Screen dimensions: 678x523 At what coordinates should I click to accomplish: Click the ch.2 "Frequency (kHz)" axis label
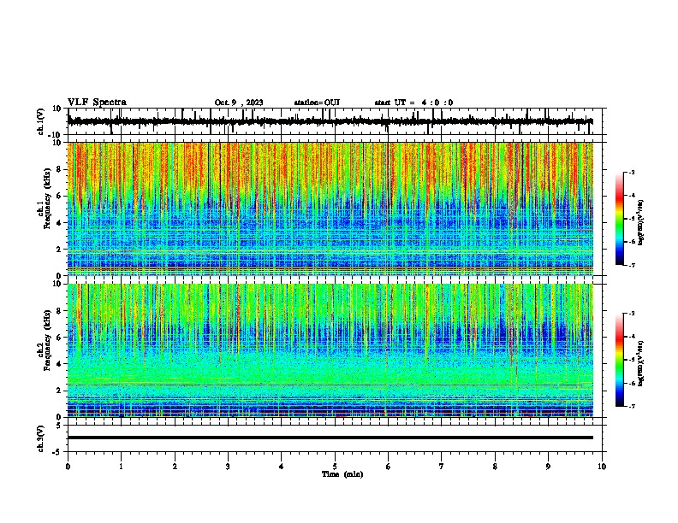(47, 340)
